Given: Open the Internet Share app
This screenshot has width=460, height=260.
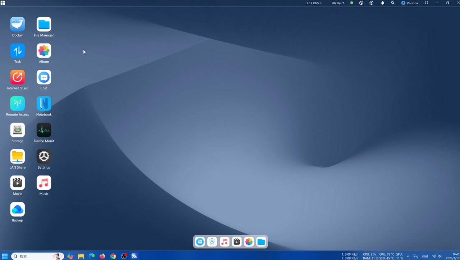Looking at the screenshot, I should [x=17, y=77].
